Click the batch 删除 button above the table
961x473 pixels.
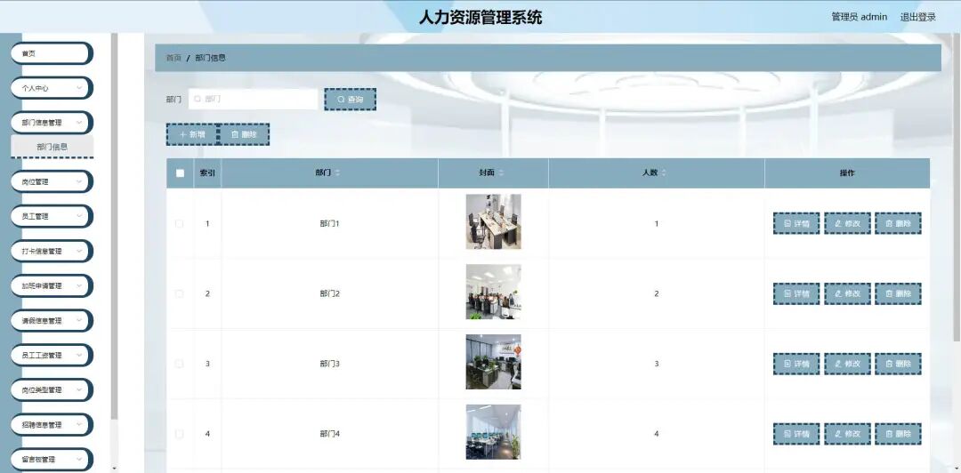pos(244,134)
